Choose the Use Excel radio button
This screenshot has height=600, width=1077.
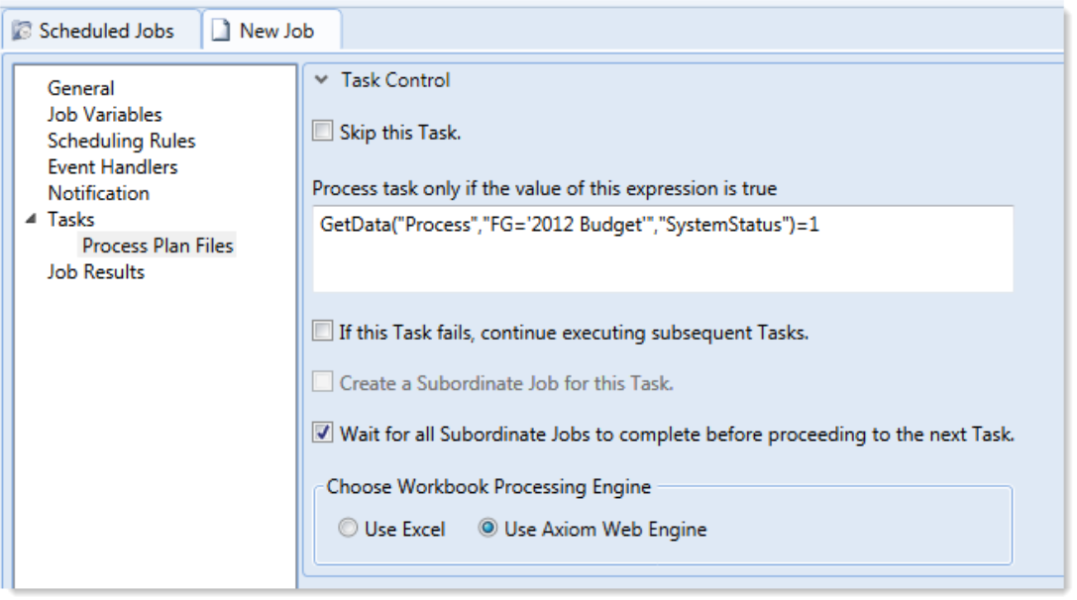click(348, 529)
